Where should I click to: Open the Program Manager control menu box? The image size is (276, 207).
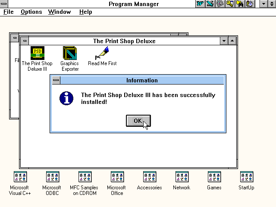click(4, 4)
